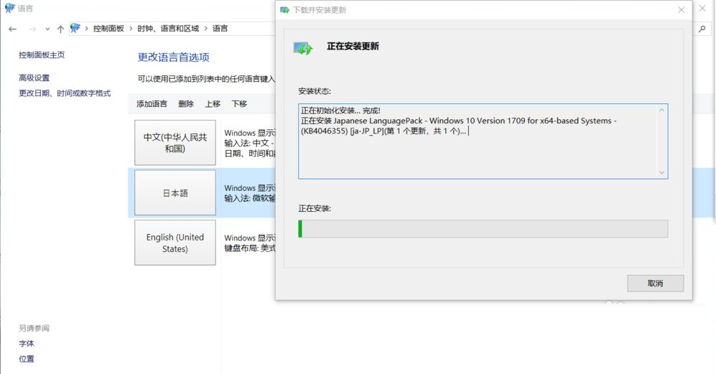Choose 删除 in the language toolbar
The height and width of the screenshot is (374, 716).
(x=186, y=104)
